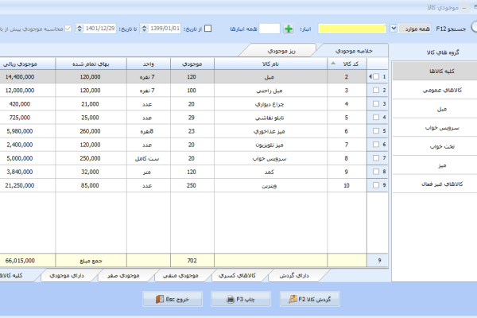Check the checkbox of row 2 (مبل راحتی)

(376, 90)
